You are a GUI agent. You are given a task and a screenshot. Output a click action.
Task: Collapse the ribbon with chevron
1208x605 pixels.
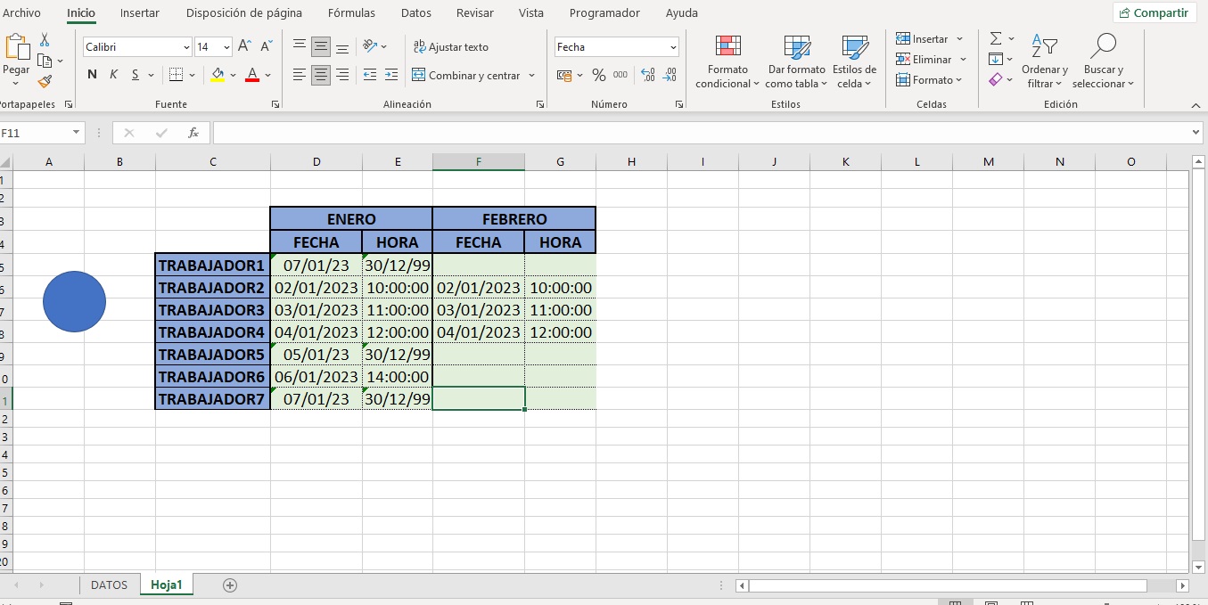click(1196, 104)
